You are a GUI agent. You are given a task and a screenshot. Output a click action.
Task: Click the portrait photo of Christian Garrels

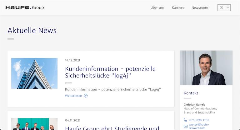[x=206, y=68]
